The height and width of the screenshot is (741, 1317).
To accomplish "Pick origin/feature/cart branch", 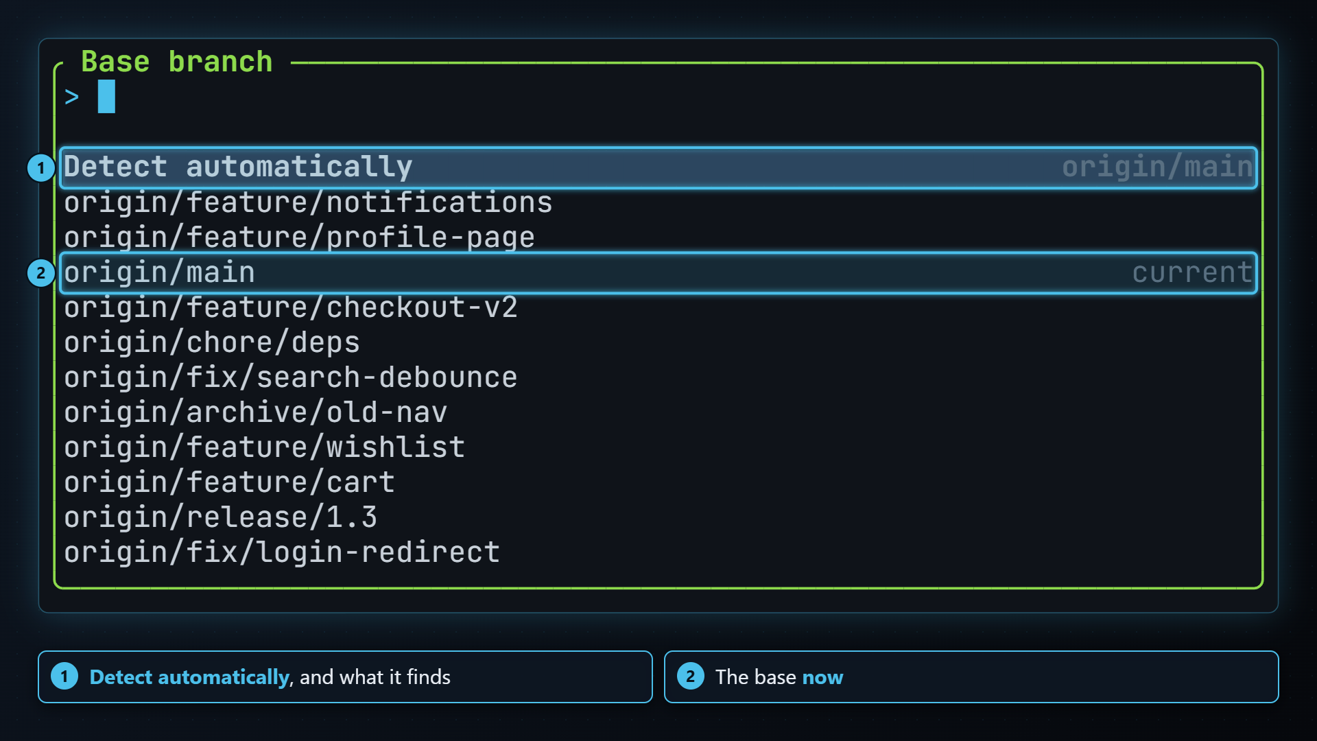I will (x=658, y=482).
